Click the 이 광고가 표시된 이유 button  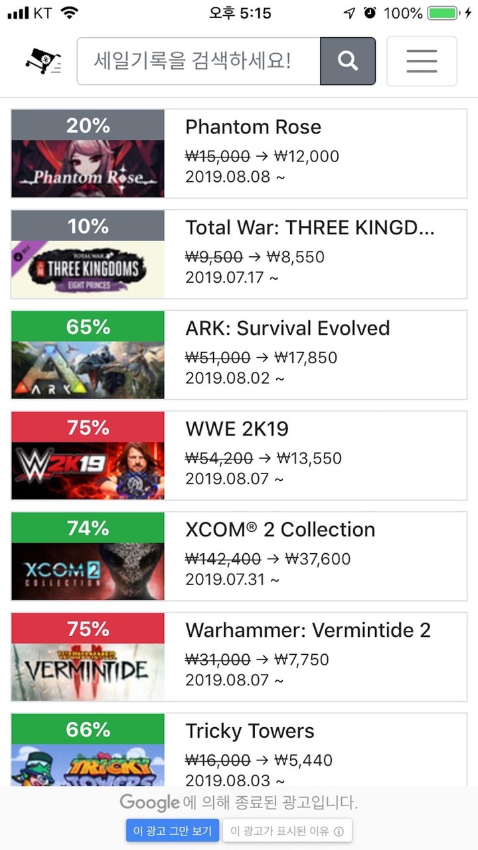tap(287, 831)
